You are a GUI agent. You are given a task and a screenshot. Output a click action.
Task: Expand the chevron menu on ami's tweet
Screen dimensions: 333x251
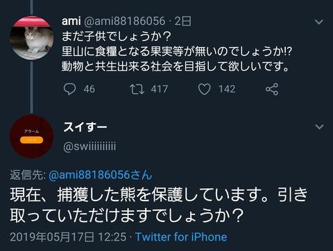coord(319,22)
